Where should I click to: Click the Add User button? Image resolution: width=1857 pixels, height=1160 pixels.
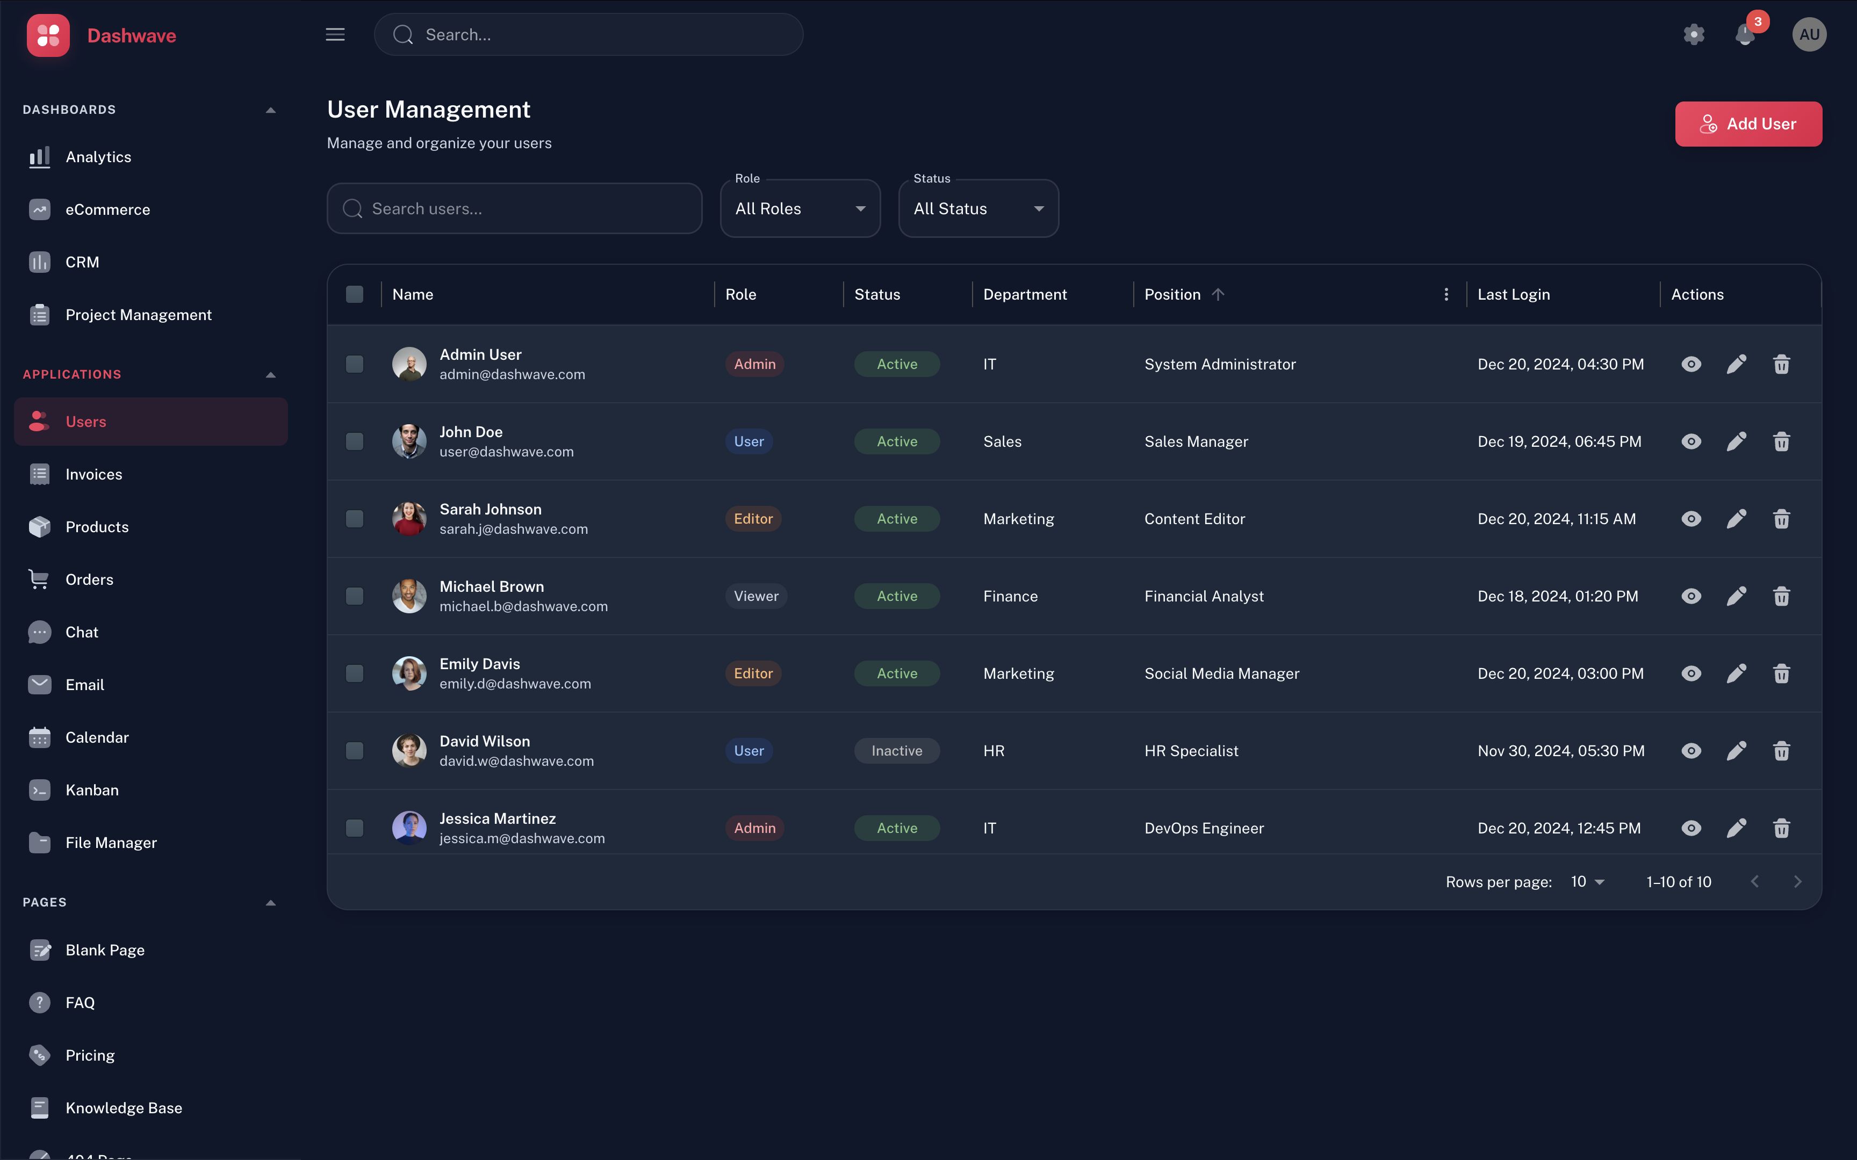[1748, 124]
